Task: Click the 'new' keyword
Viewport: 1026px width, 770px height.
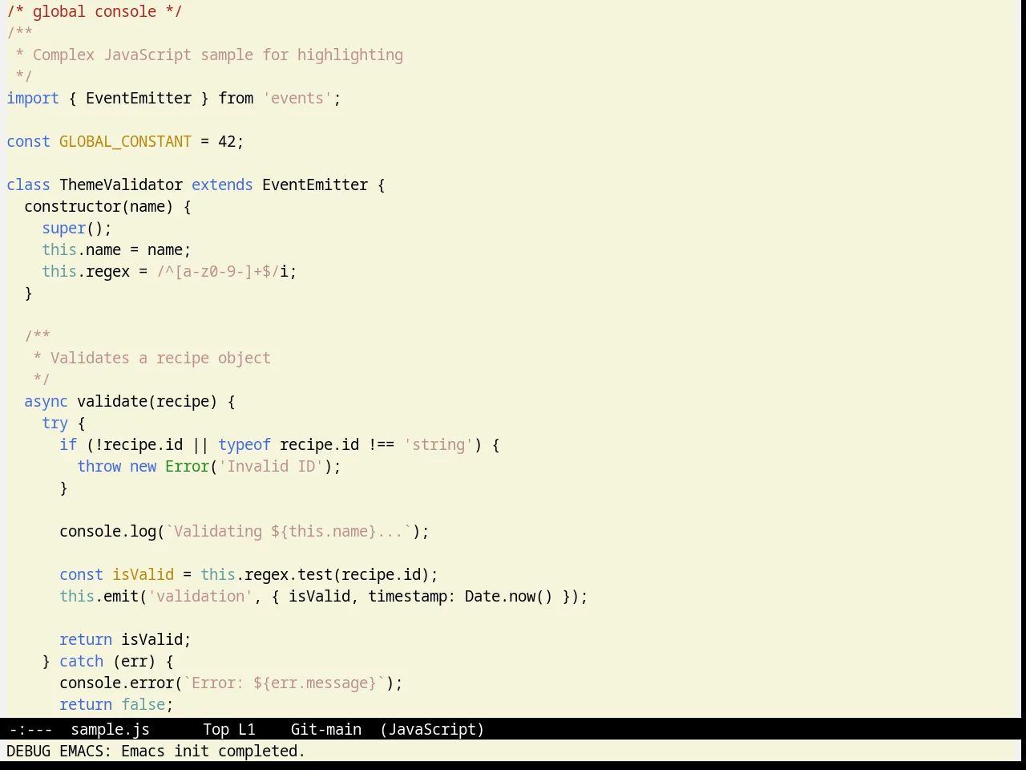Action: [x=143, y=466]
